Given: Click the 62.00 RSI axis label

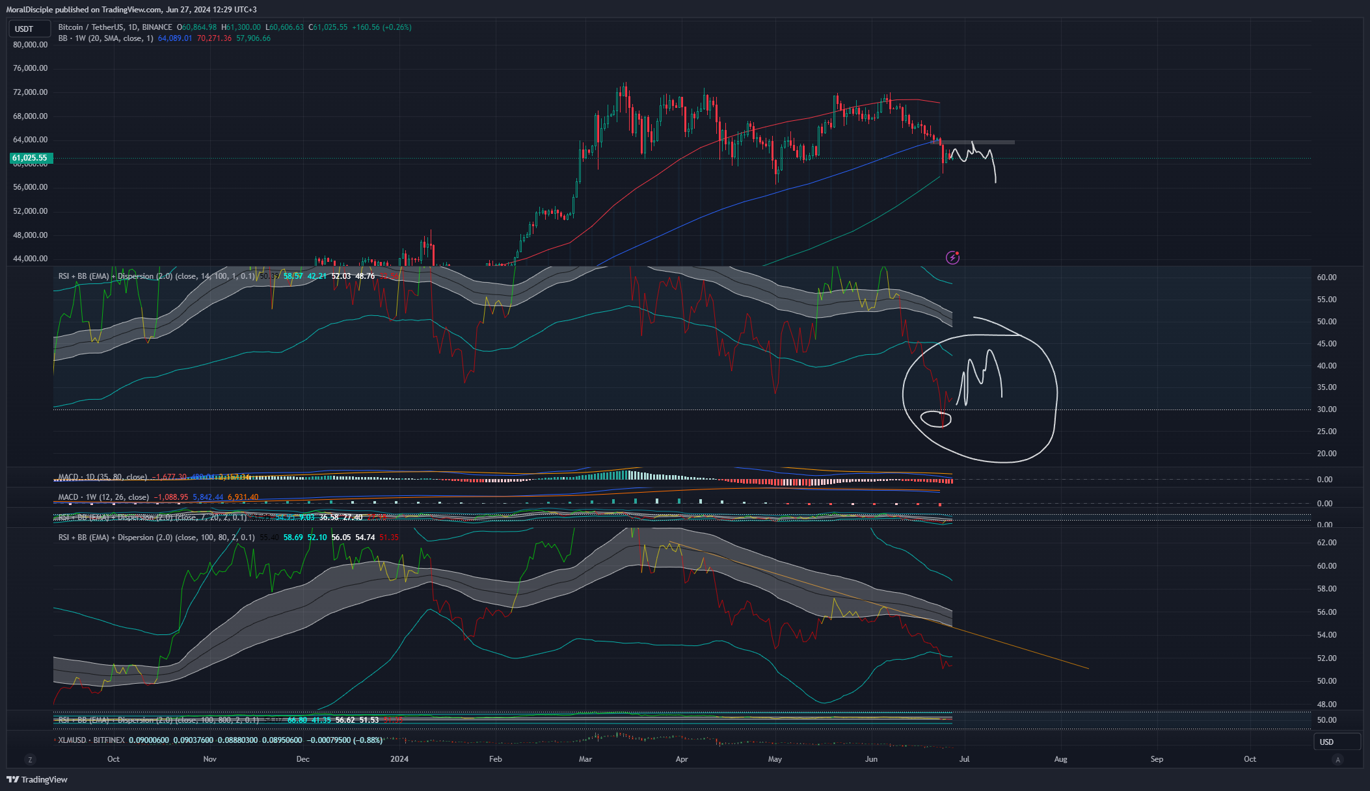Looking at the screenshot, I should (1327, 543).
